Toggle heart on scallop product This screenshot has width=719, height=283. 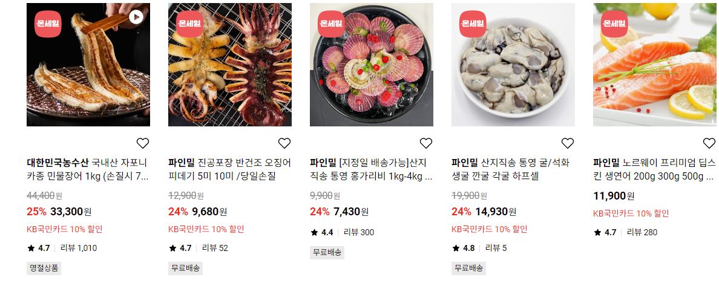[426, 143]
